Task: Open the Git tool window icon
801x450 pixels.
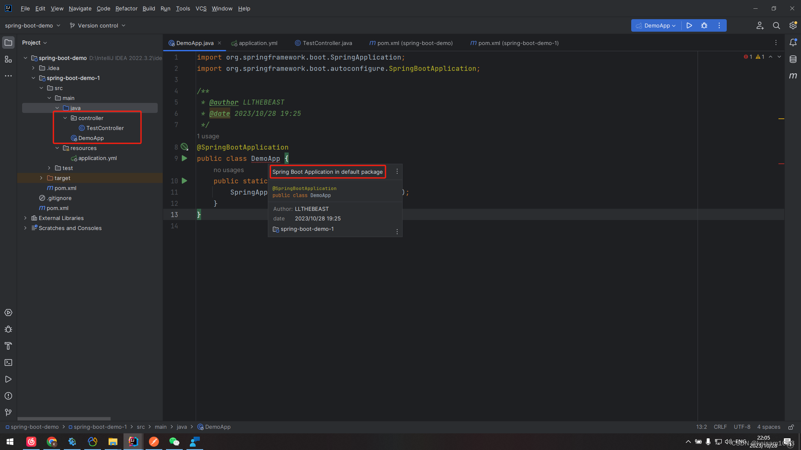Action: click(8, 412)
